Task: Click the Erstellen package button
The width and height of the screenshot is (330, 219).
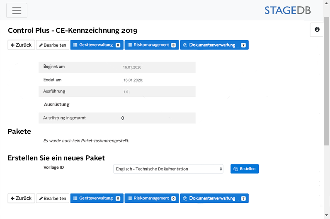Action: [x=245, y=169]
